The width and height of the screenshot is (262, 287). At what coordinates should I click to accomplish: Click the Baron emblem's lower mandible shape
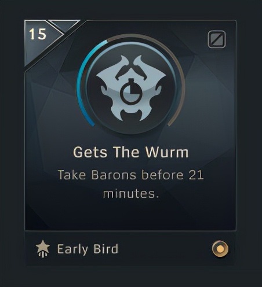131,115
